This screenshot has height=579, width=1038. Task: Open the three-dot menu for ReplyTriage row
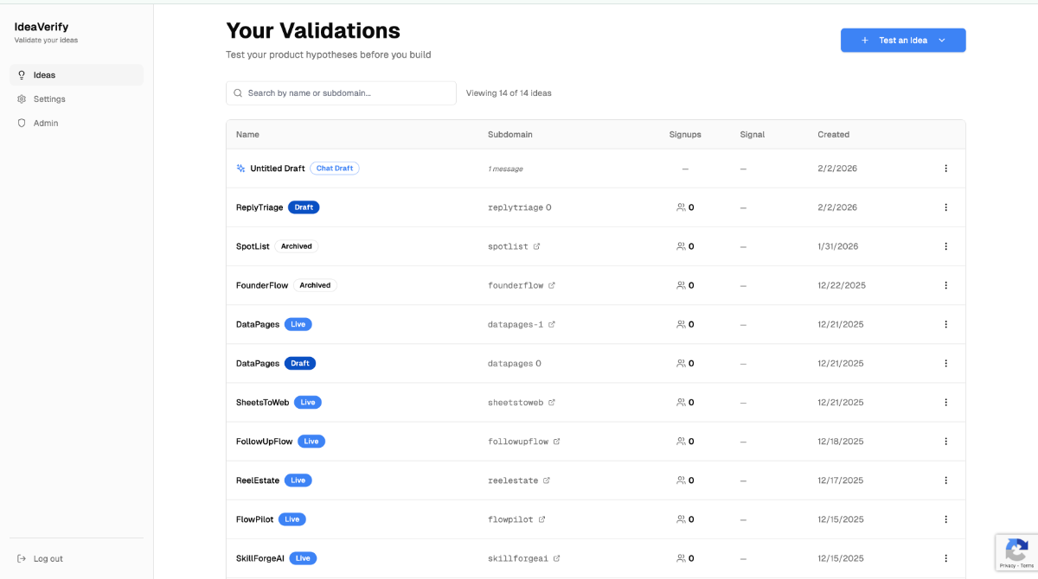pos(945,207)
